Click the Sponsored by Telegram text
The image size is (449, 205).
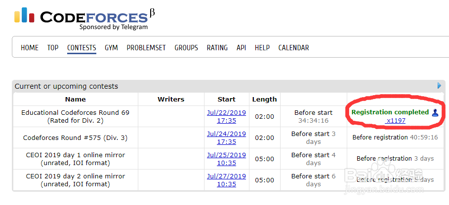pos(113,27)
